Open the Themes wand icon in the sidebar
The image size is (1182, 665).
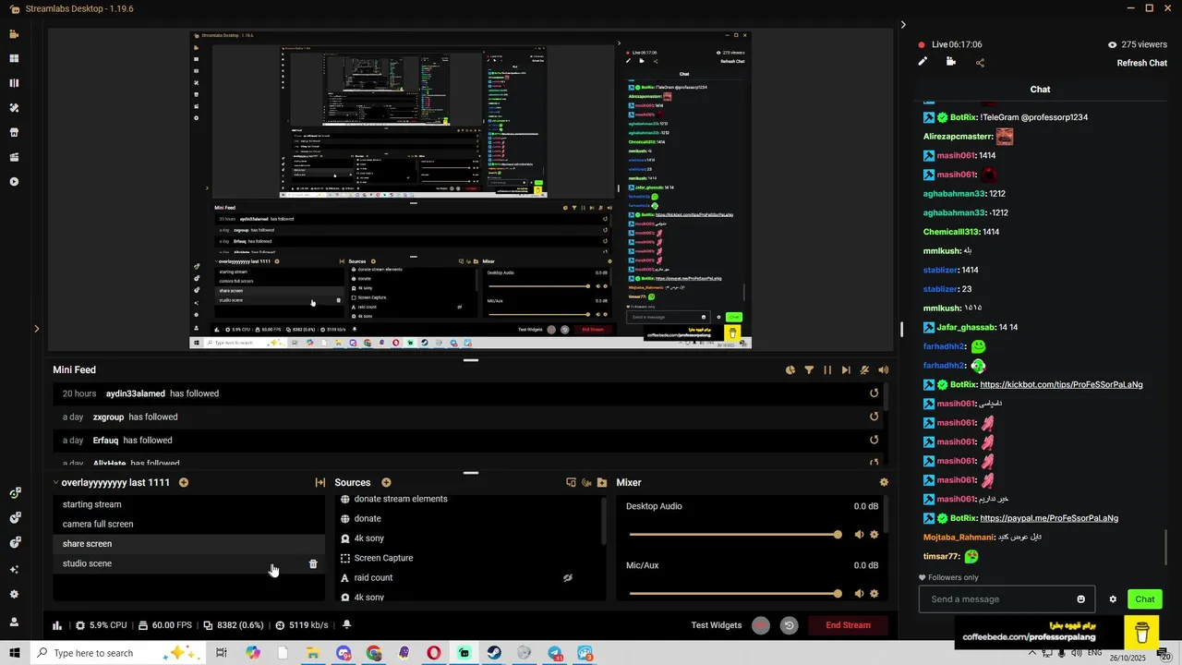click(x=14, y=108)
